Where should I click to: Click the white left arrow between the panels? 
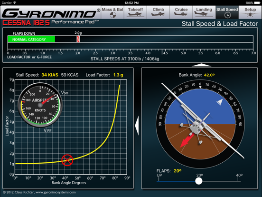(x=137, y=126)
